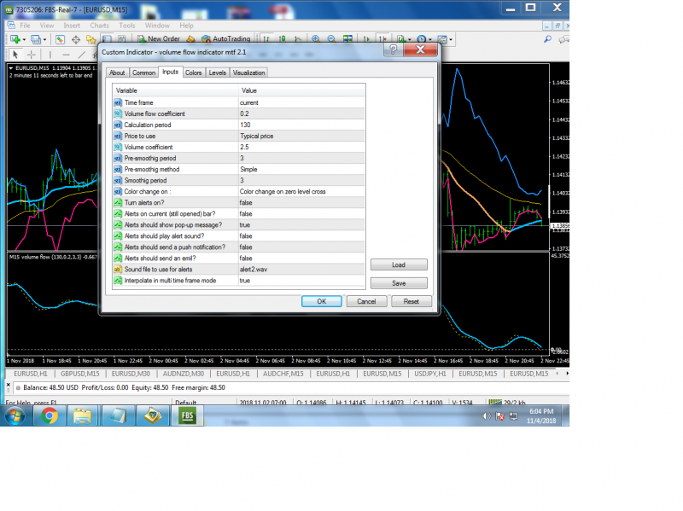Viewport: 683px width, 511px height.
Task: Switch to the Colors tab
Action: tap(193, 73)
